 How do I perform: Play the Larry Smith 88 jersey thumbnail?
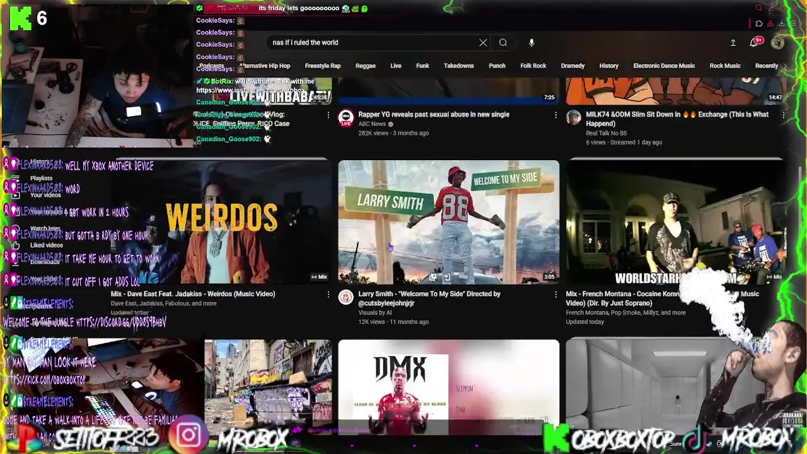448,222
